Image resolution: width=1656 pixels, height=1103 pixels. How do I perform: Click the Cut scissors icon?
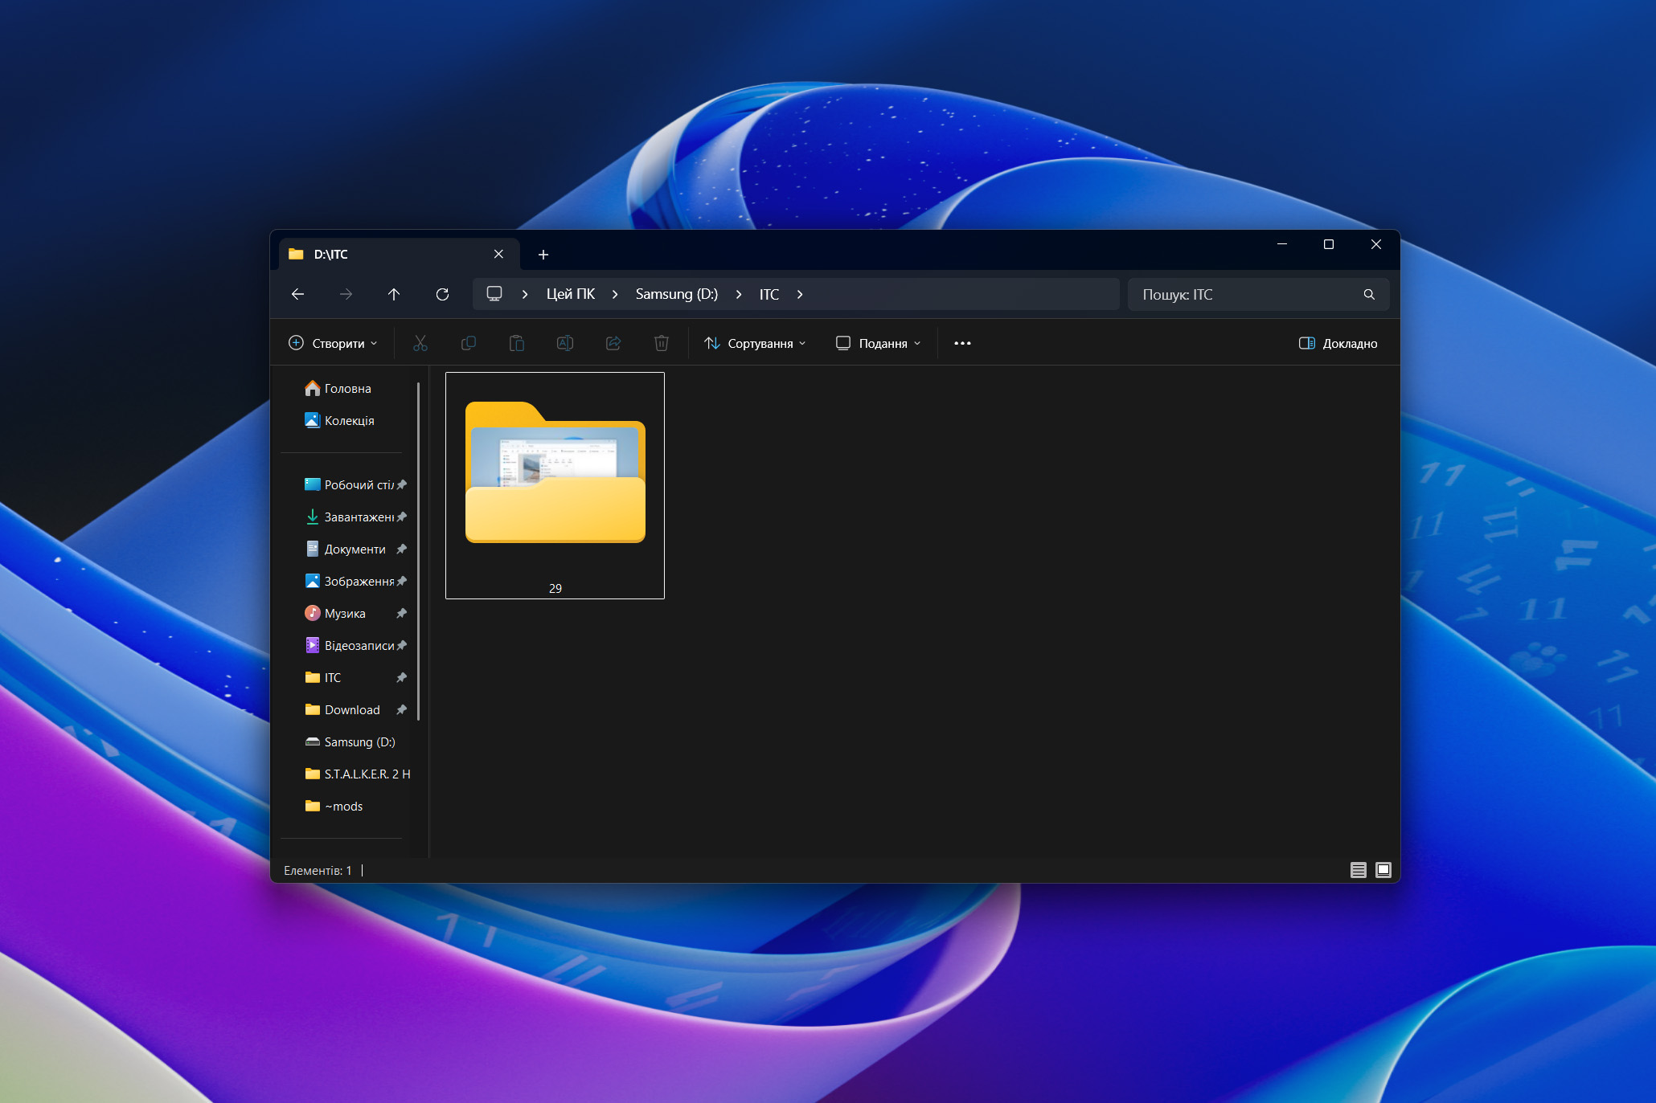point(420,343)
